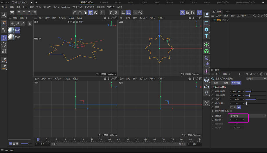Set plane orientation to XY
Image resolution: width=267 pixels, height=153 pixels.
pyautogui.click(x=231, y=107)
